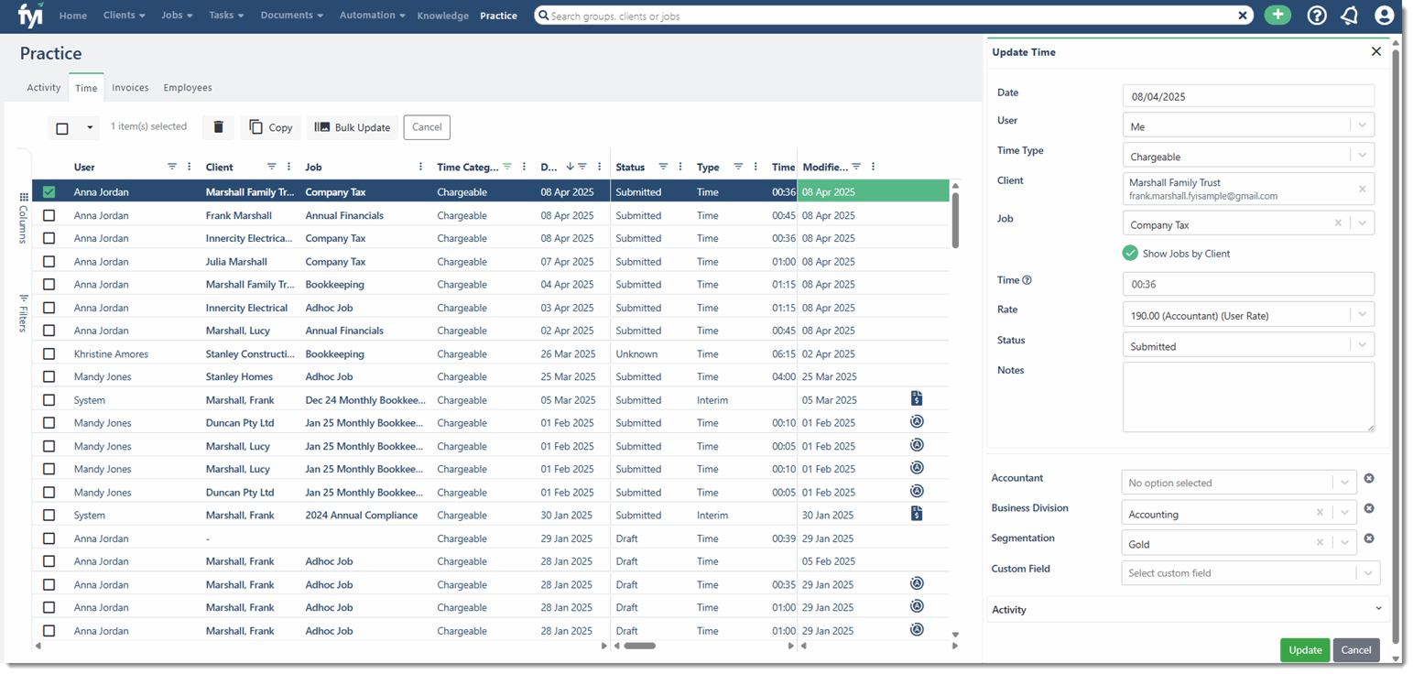Open the Type column filter icon
Screen dimensions: 1413x674
(x=738, y=167)
